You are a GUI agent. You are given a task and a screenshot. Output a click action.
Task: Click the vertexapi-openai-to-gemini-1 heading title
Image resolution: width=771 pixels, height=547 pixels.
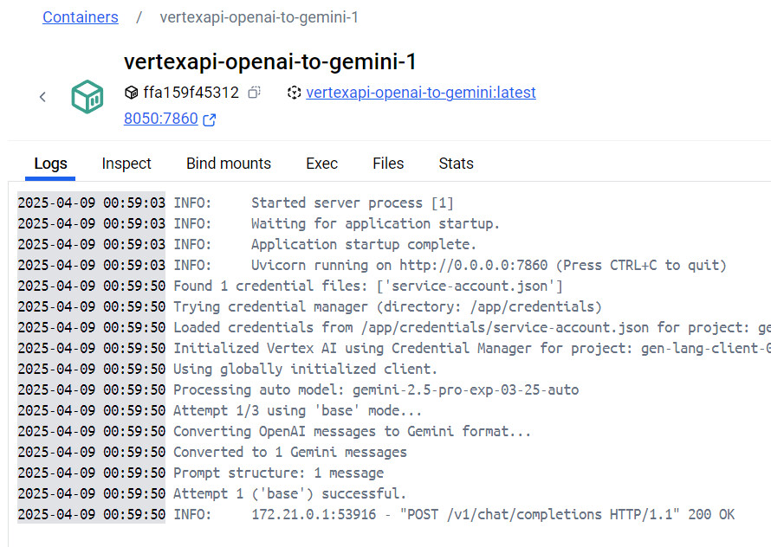tap(270, 62)
